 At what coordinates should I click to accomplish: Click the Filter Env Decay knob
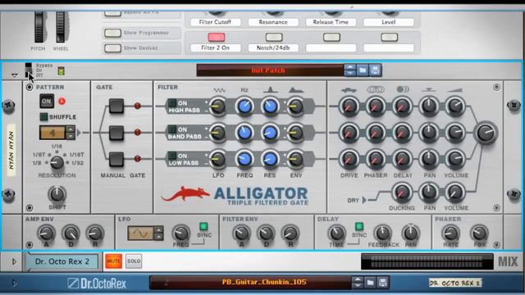[x=266, y=233]
